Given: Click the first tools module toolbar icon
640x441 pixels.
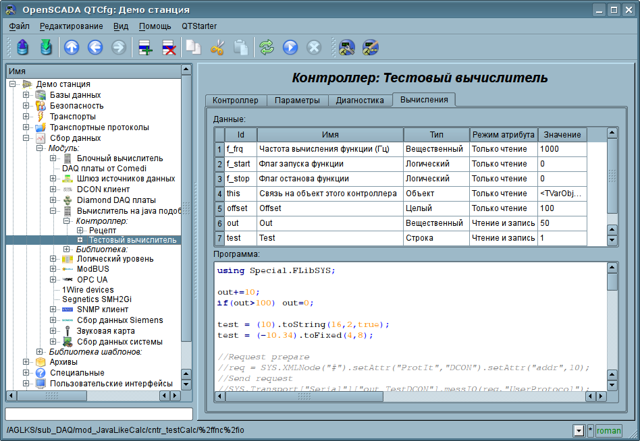Looking at the screenshot, I should tap(347, 47).
